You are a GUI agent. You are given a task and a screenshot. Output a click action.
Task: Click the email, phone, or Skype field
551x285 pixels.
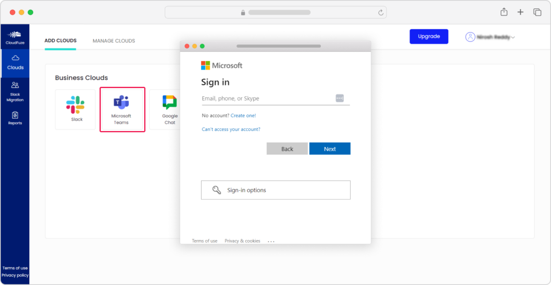click(x=257, y=98)
